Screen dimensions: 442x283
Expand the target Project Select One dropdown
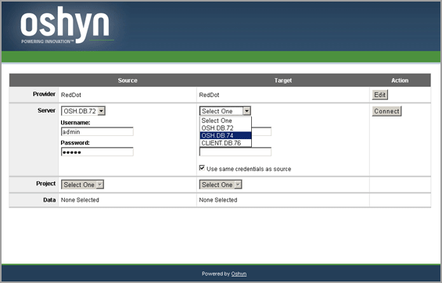tap(221, 184)
